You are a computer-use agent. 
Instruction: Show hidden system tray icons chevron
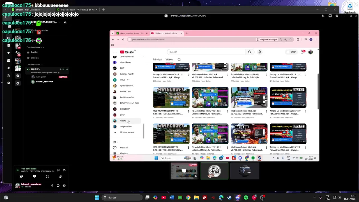pos(314,198)
